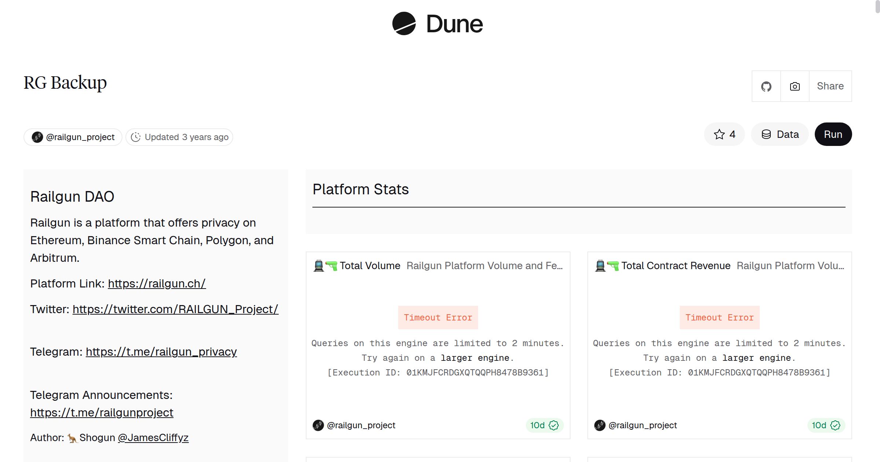
Task: Click the clock icon beside Updated
Action: (x=136, y=137)
